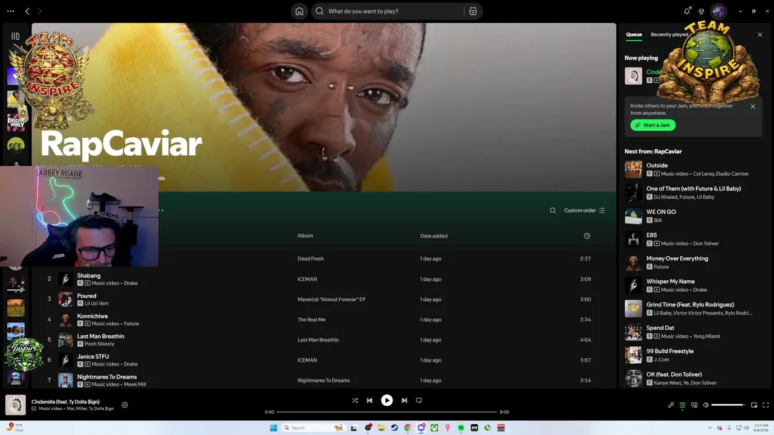
Task: Dismiss the Jam invitation card
Action: coord(753,106)
